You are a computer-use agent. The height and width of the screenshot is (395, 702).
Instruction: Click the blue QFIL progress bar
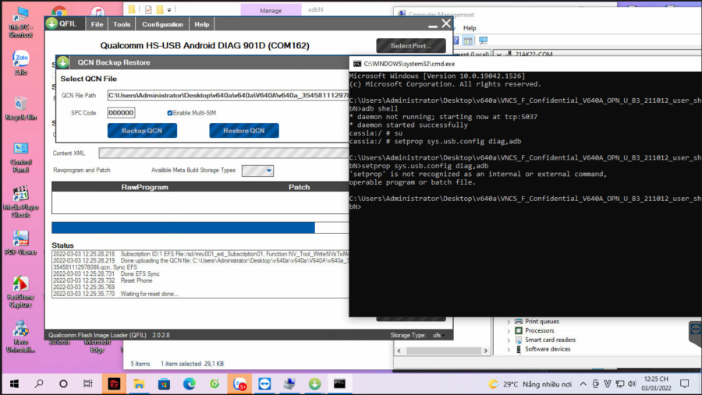[x=183, y=227]
